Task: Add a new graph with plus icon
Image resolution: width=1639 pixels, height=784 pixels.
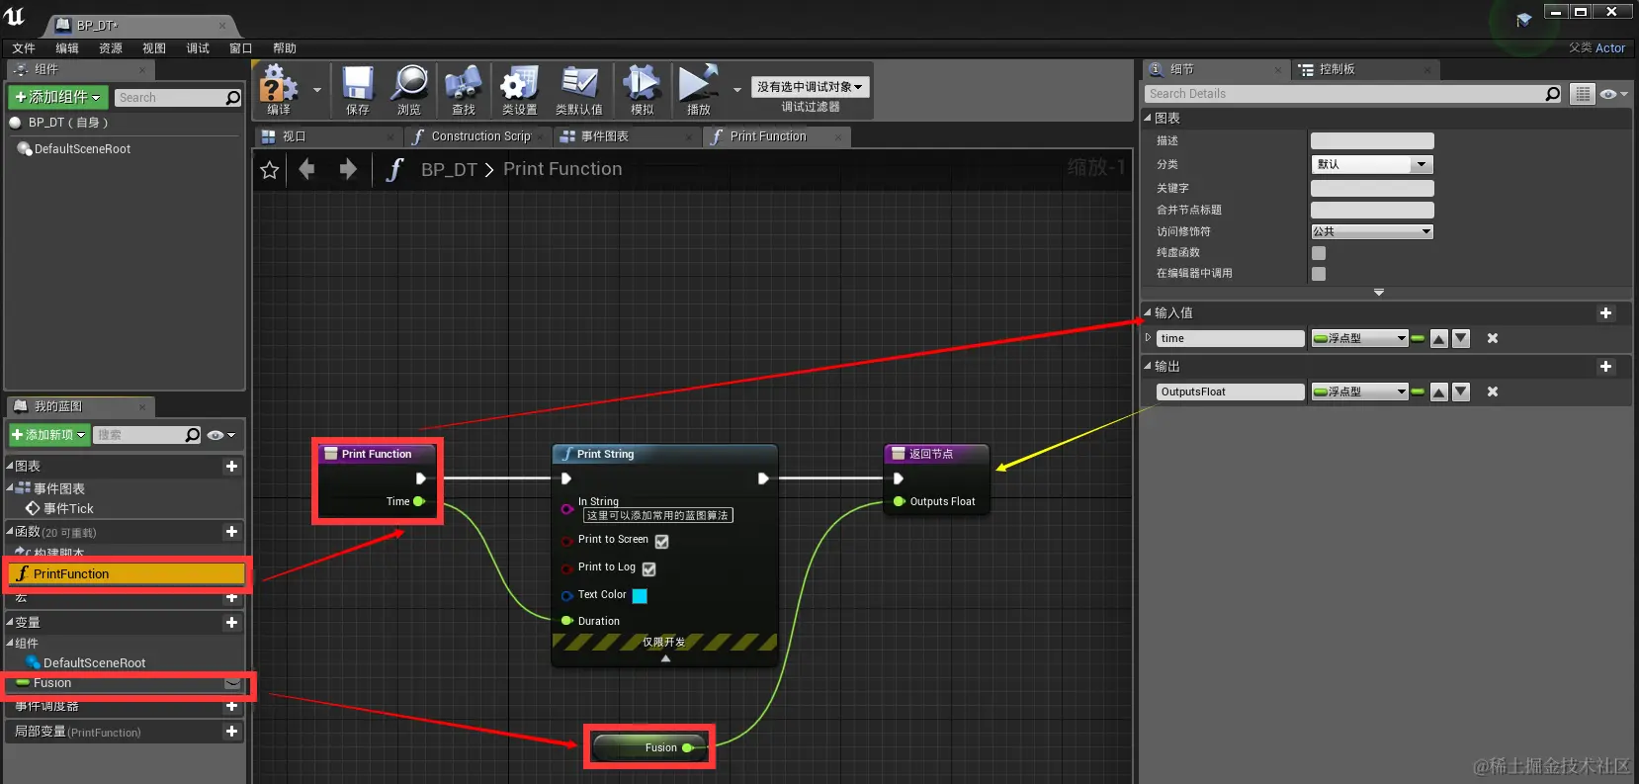Action: pyautogui.click(x=231, y=466)
